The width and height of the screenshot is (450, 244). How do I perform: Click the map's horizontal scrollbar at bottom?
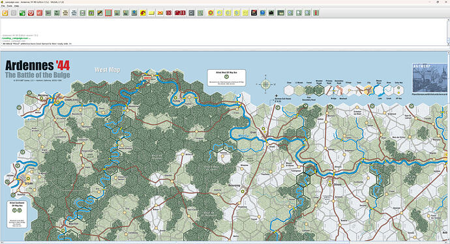click(224, 242)
